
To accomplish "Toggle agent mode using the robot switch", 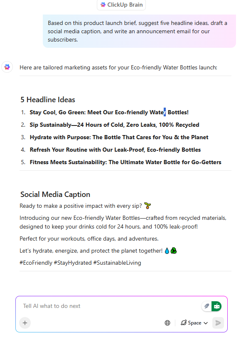I will click(x=216, y=307).
